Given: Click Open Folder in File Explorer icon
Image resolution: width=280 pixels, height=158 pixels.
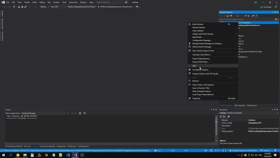Looking at the screenshot, I should pos(189,85).
